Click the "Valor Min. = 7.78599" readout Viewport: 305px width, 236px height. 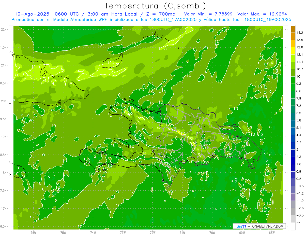(208, 14)
